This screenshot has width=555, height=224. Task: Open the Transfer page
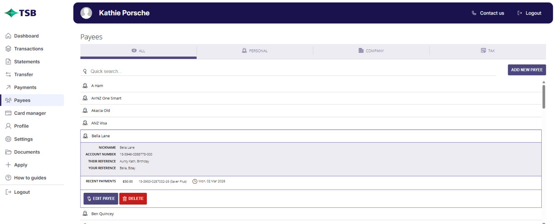click(32, 75)
